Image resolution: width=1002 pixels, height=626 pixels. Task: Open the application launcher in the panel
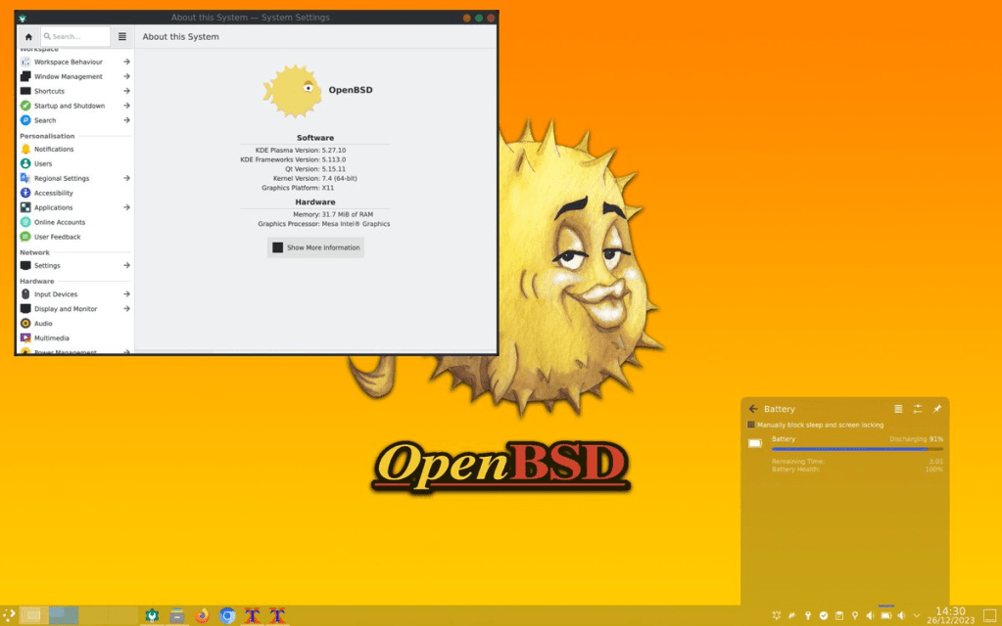10,615
